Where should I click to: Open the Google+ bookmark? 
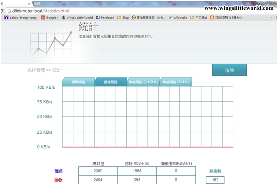[50, 18]
